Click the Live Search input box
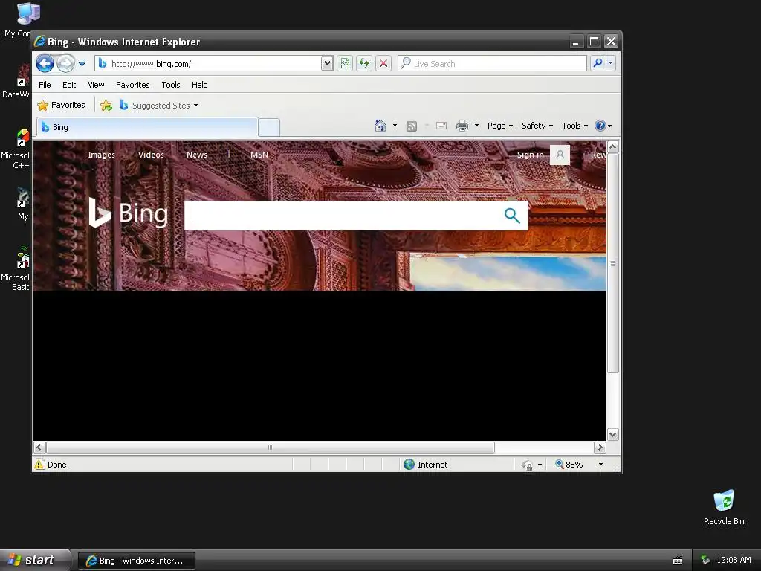The width and height of the screenshot is (761, 571). [x=492, y=64]
